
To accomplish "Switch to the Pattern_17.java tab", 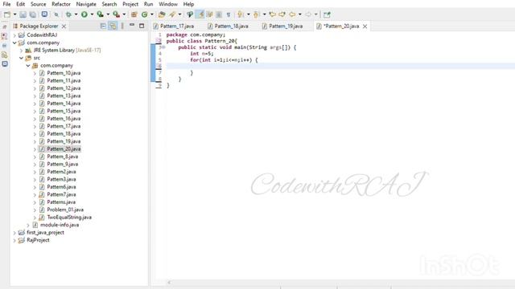I will tap(177, 26).
